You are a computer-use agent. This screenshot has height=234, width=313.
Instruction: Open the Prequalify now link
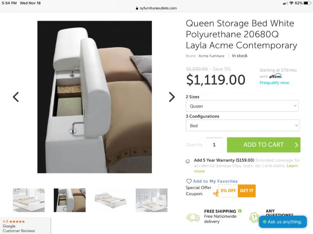click(x=274, y=83)
